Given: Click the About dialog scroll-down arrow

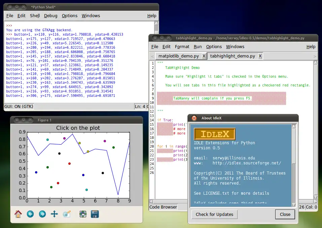Looking at the screenshot, I should [x=294, y=204].
